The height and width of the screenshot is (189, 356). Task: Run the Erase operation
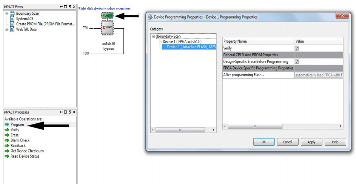point(14,135)
